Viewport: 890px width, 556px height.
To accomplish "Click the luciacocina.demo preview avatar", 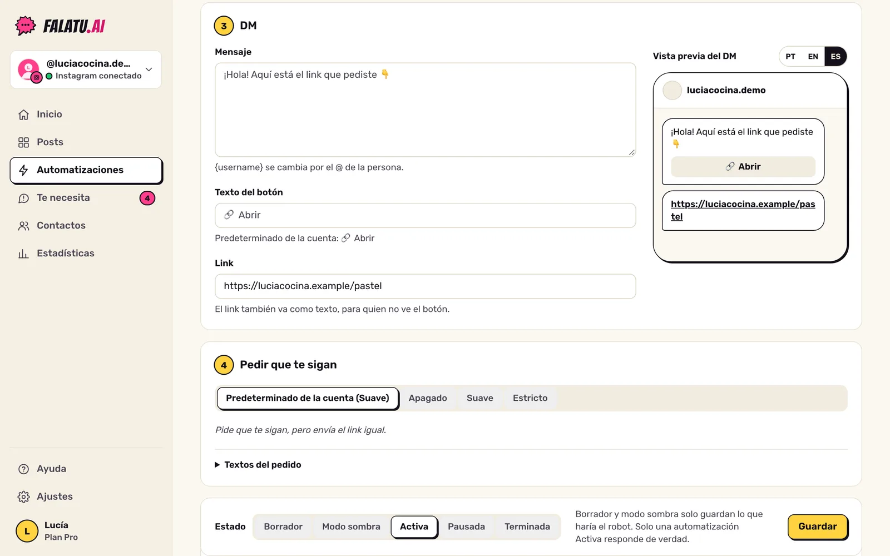I will pos(672,90).
